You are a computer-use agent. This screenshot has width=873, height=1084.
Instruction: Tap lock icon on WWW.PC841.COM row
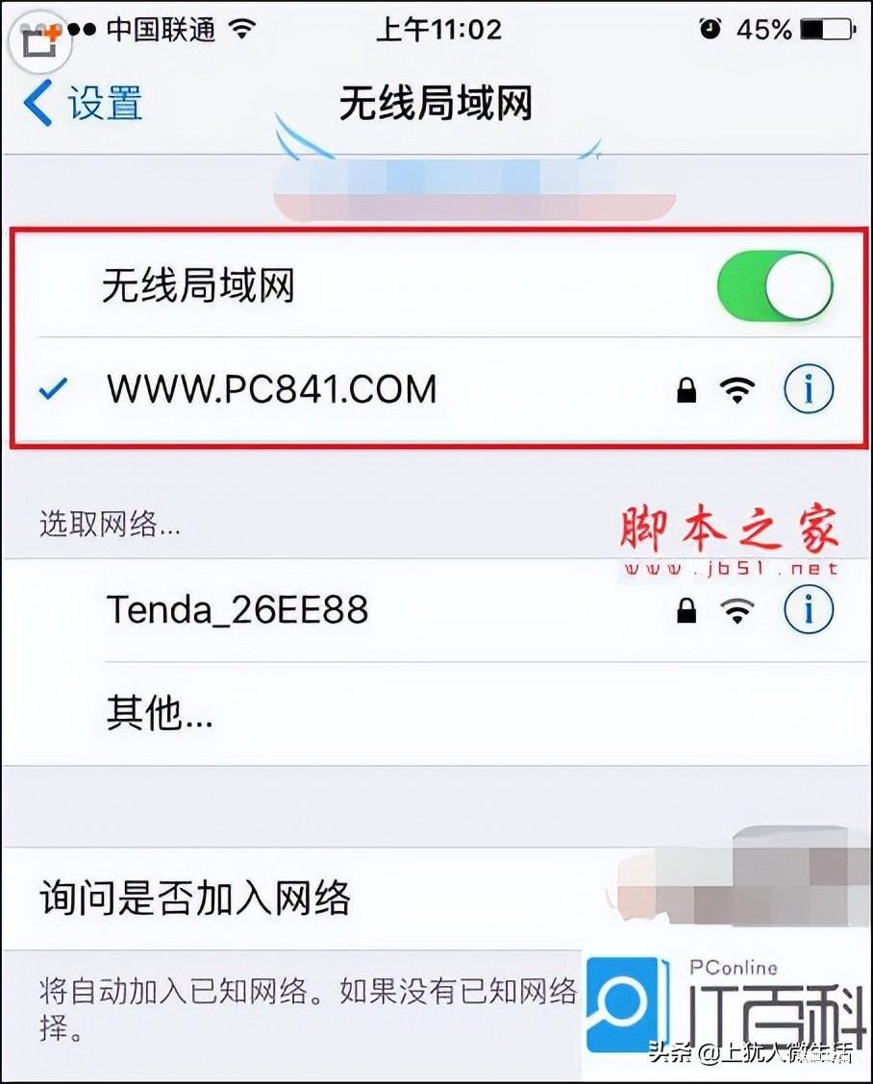(x=686, y=390)
